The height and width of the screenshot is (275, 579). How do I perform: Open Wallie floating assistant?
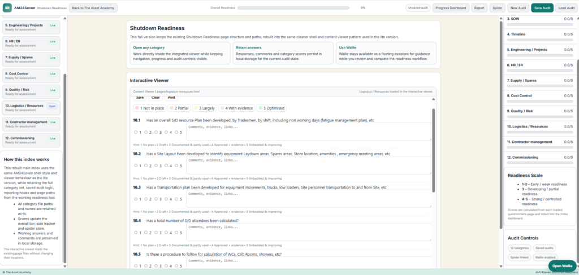pos(561,265)
